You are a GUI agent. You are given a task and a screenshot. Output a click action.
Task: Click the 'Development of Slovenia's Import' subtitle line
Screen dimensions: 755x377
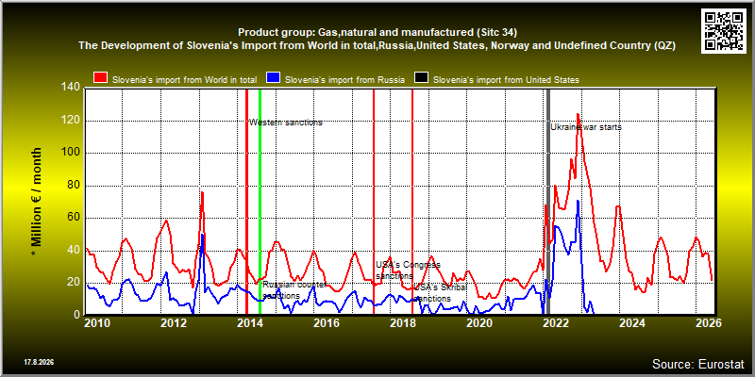tap(377, 46)
